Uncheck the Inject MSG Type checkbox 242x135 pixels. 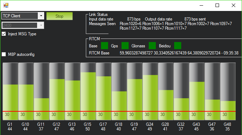tap(4, 34)
